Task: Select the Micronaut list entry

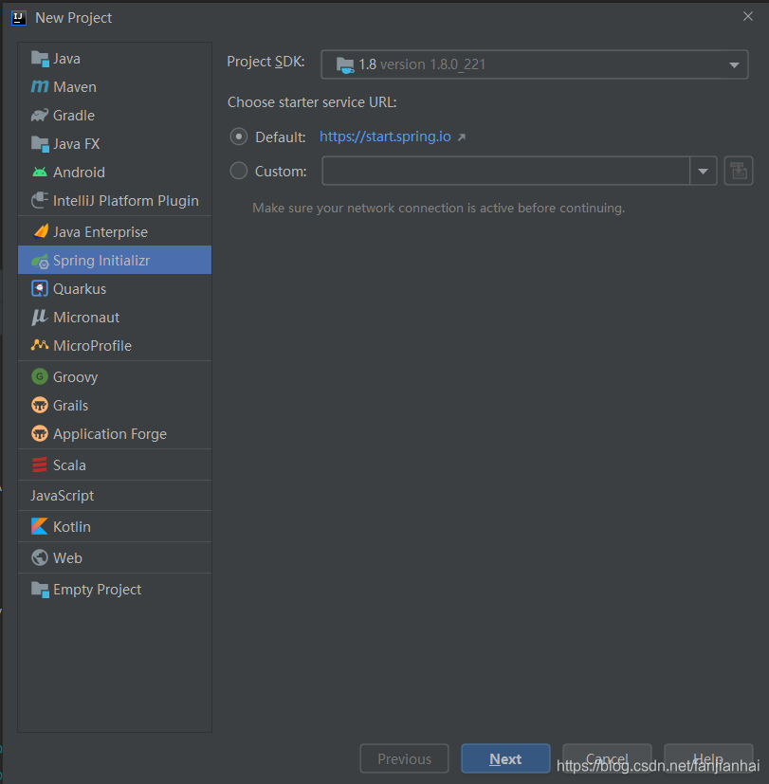Action: tap(115, 318)
